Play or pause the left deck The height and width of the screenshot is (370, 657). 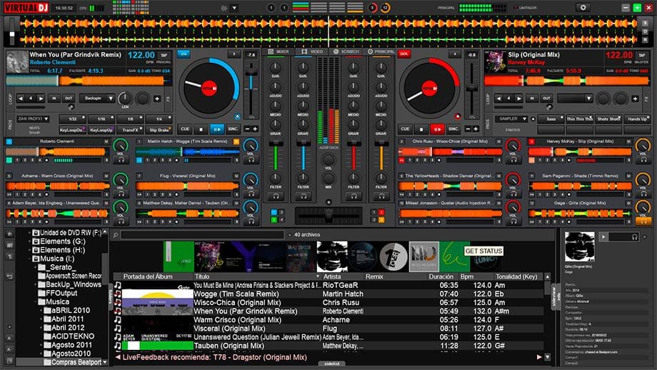pos(216,129)
